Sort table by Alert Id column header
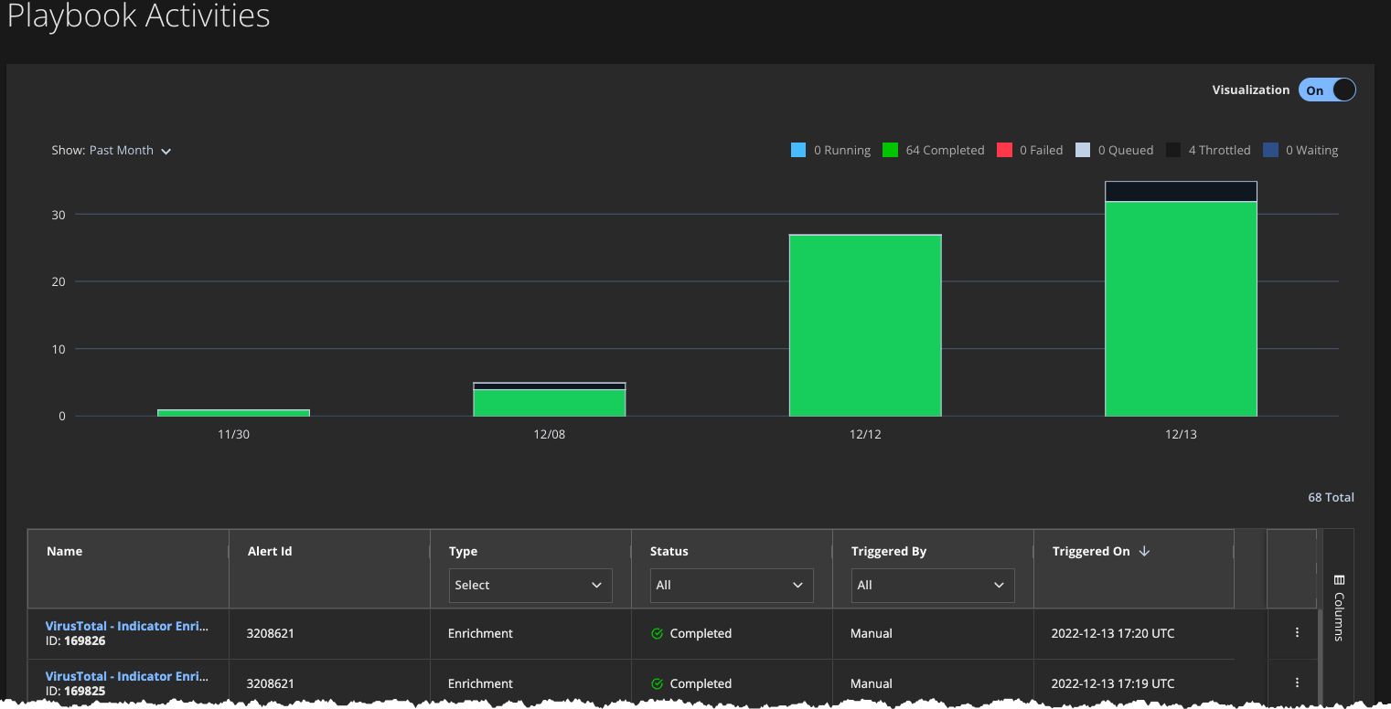The width and height of the screenshot is (1391, 709). 270,552
